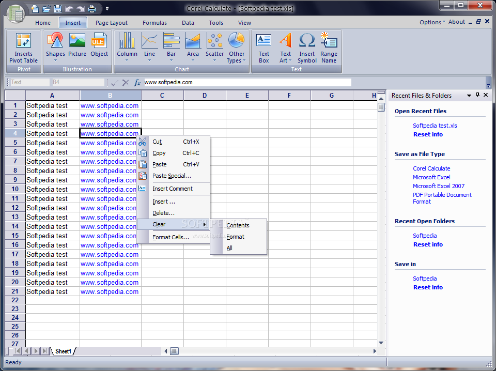Close the Recent Files & Folders panel
The width and height of the screenshot is (496, 371).
[486, 95]
